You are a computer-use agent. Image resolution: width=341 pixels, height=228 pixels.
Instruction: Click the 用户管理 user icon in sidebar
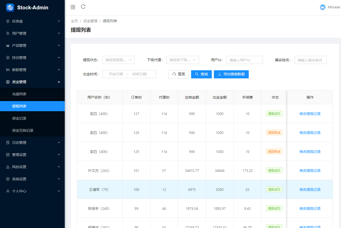[x=8, y=33]
